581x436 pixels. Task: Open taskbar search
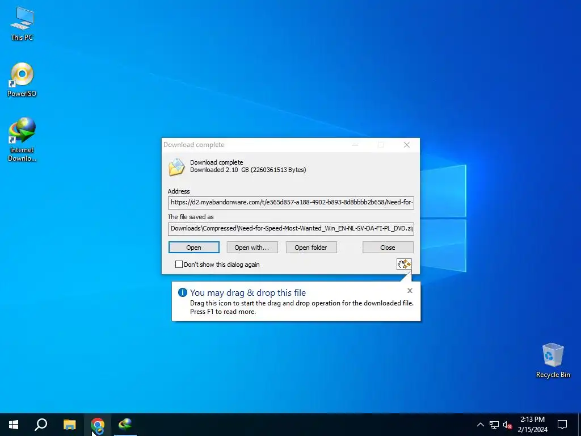41,425
